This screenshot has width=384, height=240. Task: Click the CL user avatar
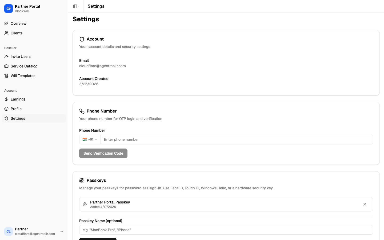pyautogui.click(x=9, y=231)
